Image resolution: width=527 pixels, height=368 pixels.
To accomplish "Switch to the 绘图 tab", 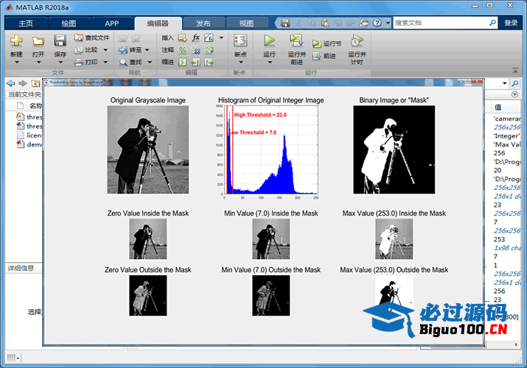I will click(69, 23).
